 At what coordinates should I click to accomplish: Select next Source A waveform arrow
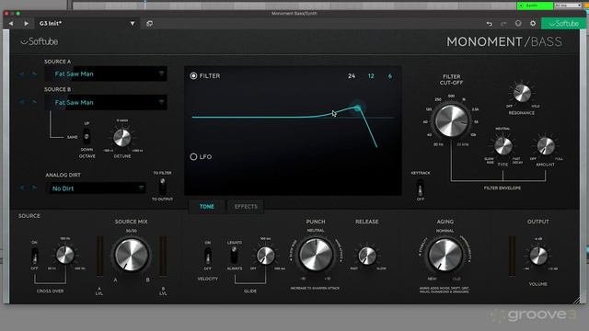34,74
